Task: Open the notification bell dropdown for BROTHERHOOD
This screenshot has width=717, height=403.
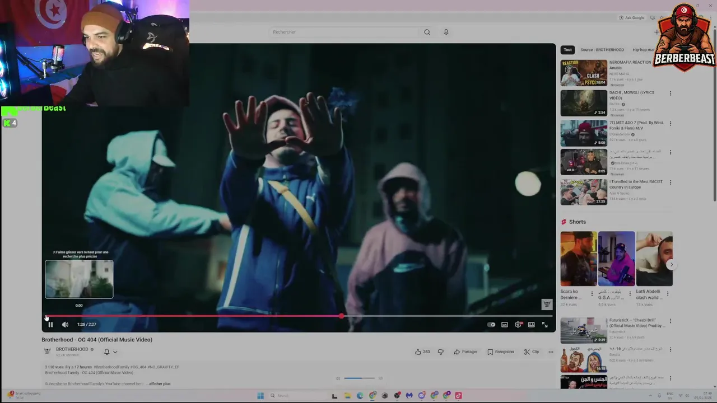Action: [x=110, y=352]
